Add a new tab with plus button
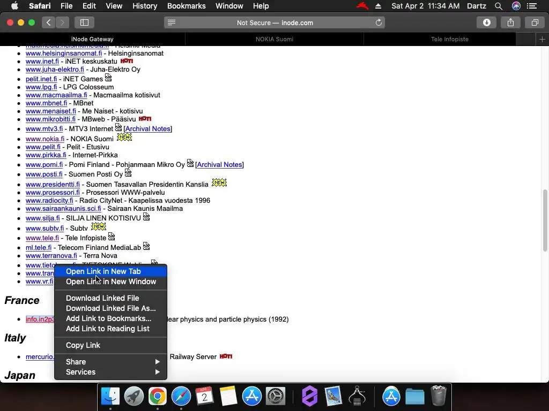The image size is (549, 411). click(x=542, y=39)
